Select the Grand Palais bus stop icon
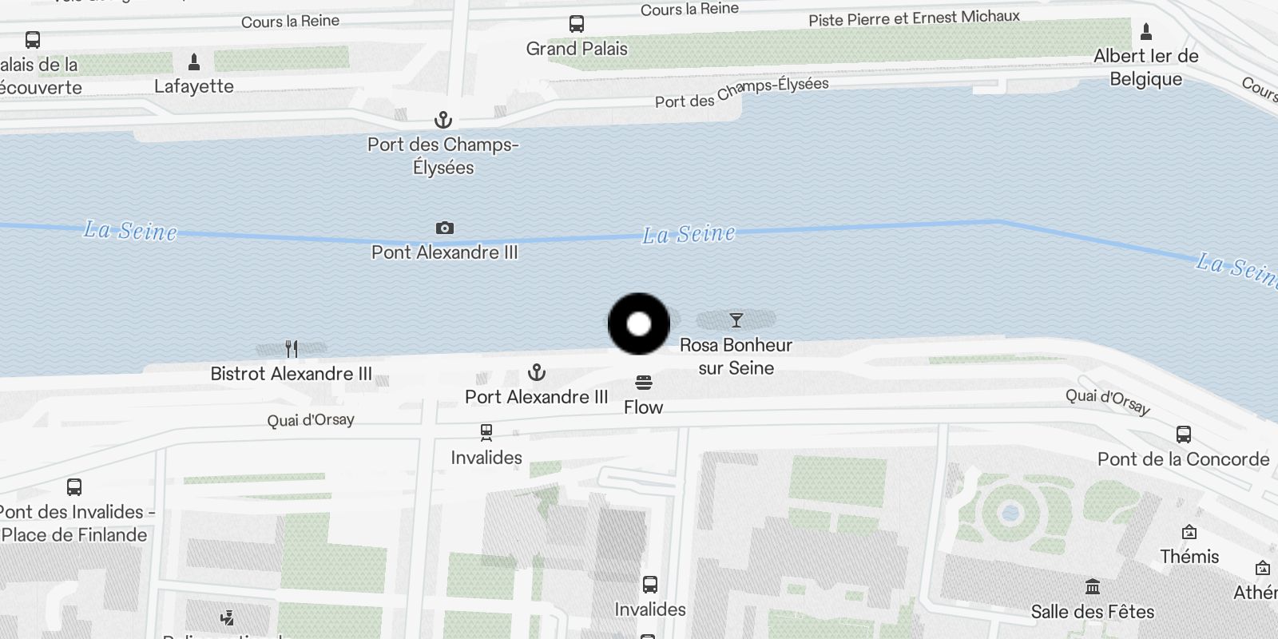Screen dimensions: 1278x639 577,24
